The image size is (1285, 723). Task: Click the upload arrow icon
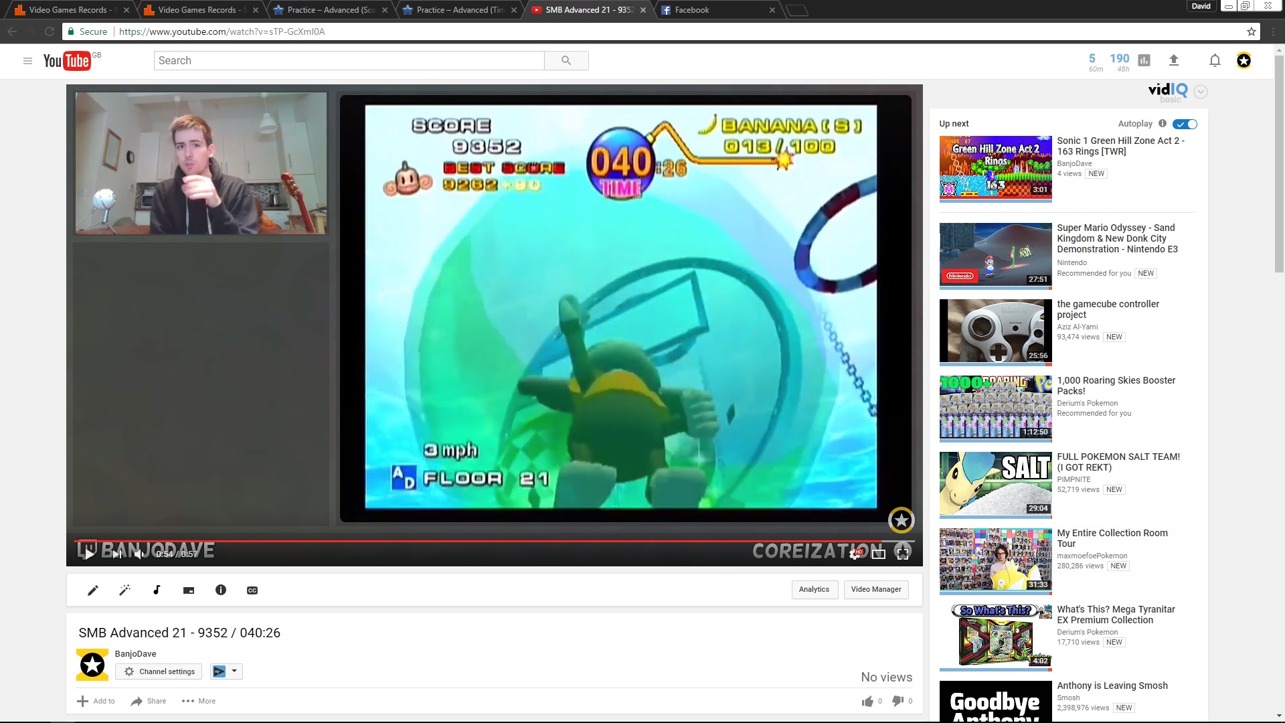[x=1173, y=61]
